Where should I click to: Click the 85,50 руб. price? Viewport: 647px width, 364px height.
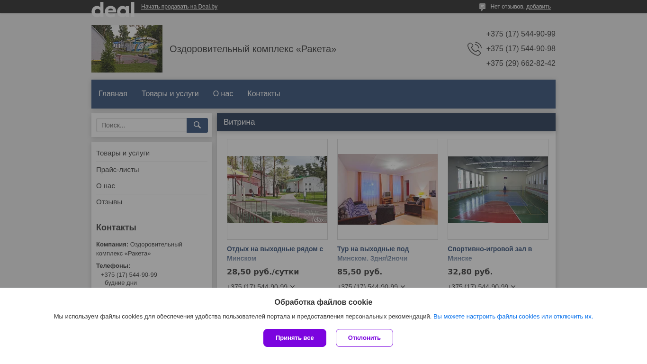point(359,272)
